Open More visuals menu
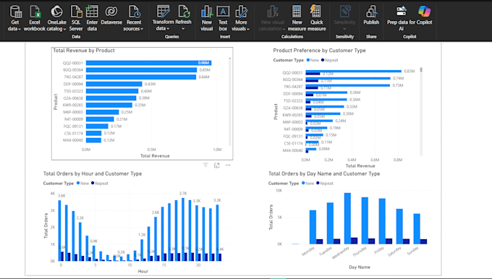Viewport: 492px width, 279px height. pos(241,18)
